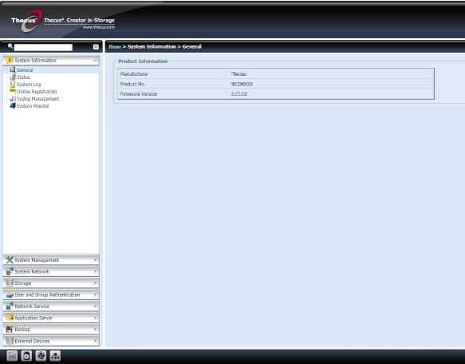This screenshot has height=364, width=465.
Task: Expand External Devices with its arrow
Action: 95,341
